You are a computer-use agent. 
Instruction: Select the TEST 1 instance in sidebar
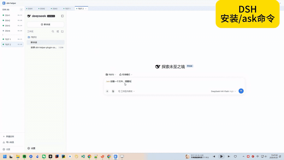coord(12,39)
